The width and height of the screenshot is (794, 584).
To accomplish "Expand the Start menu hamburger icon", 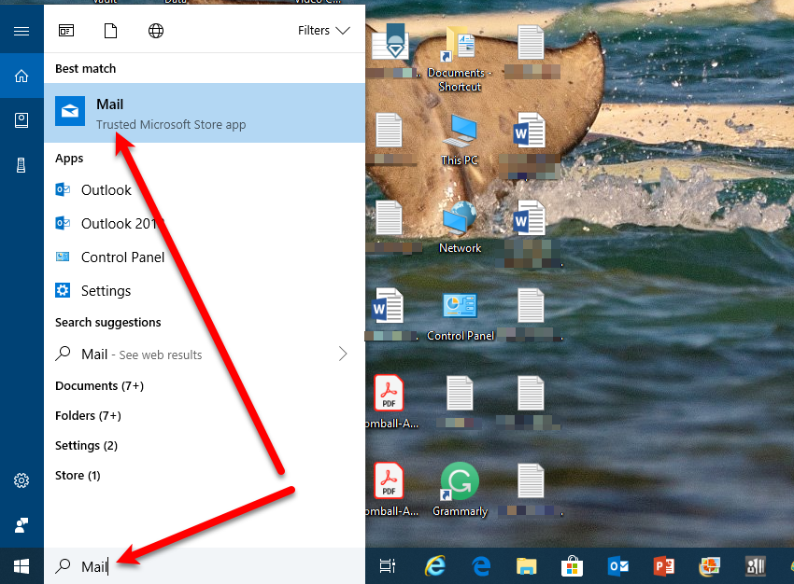I will pos(21,32).
